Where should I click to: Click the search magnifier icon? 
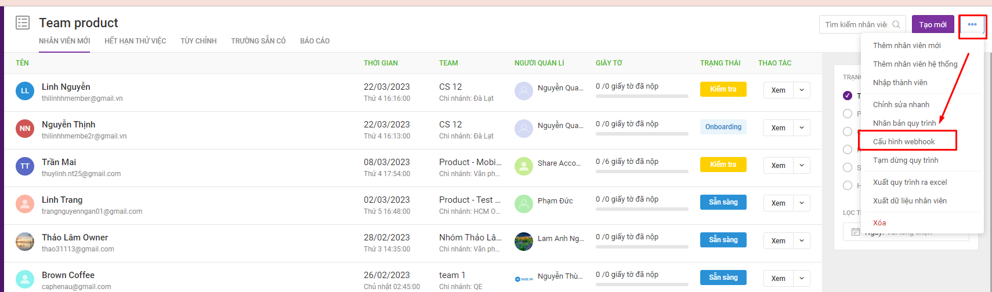coord(896,24)
